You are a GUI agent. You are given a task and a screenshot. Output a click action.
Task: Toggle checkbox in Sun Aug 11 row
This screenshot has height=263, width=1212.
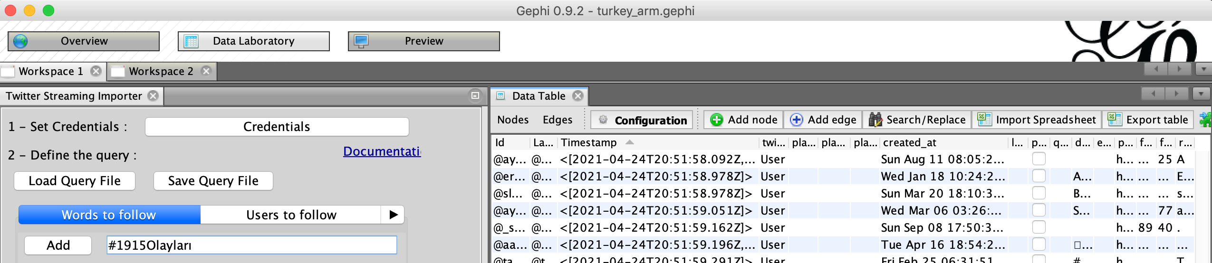pos(1039,159)
